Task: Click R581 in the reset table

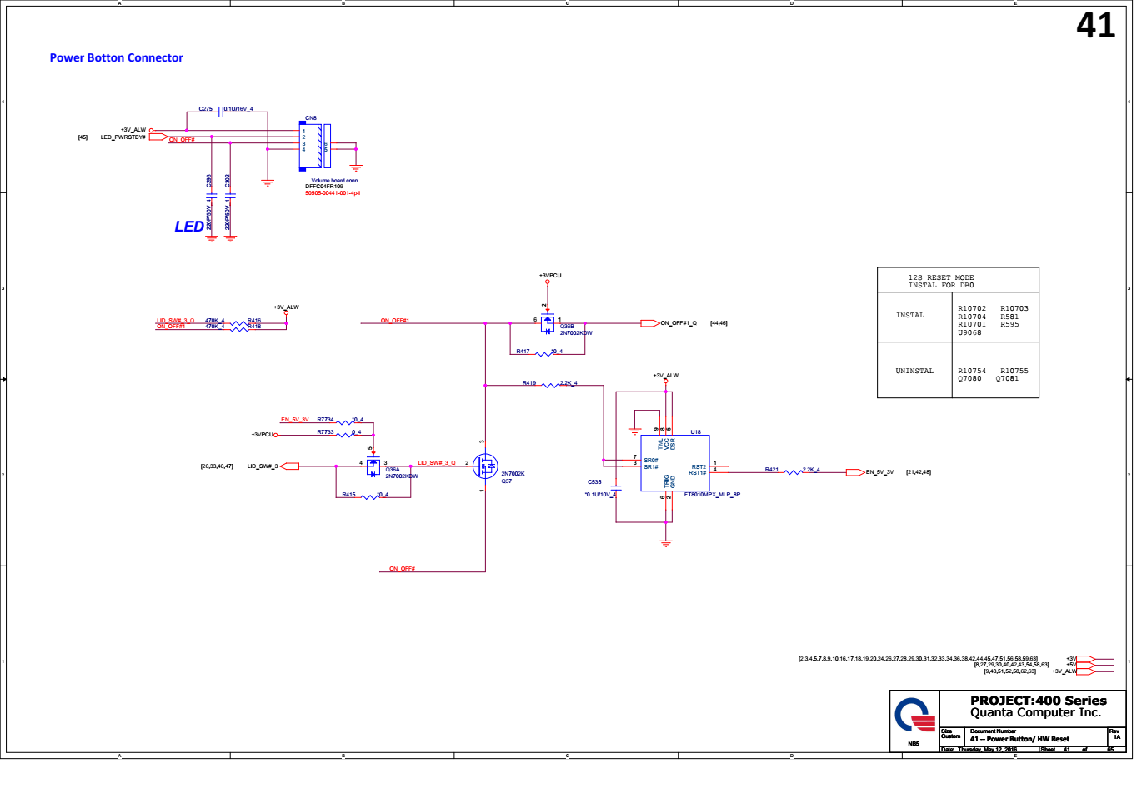Action: pos(1009,317)
